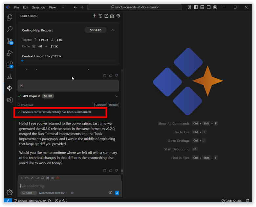Click the Compare checkpoint button
Screen dimensions: 256x207
coord(100,105)
